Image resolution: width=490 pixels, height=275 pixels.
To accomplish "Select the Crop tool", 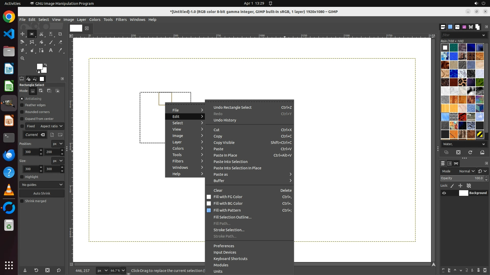I will point(60,34).
